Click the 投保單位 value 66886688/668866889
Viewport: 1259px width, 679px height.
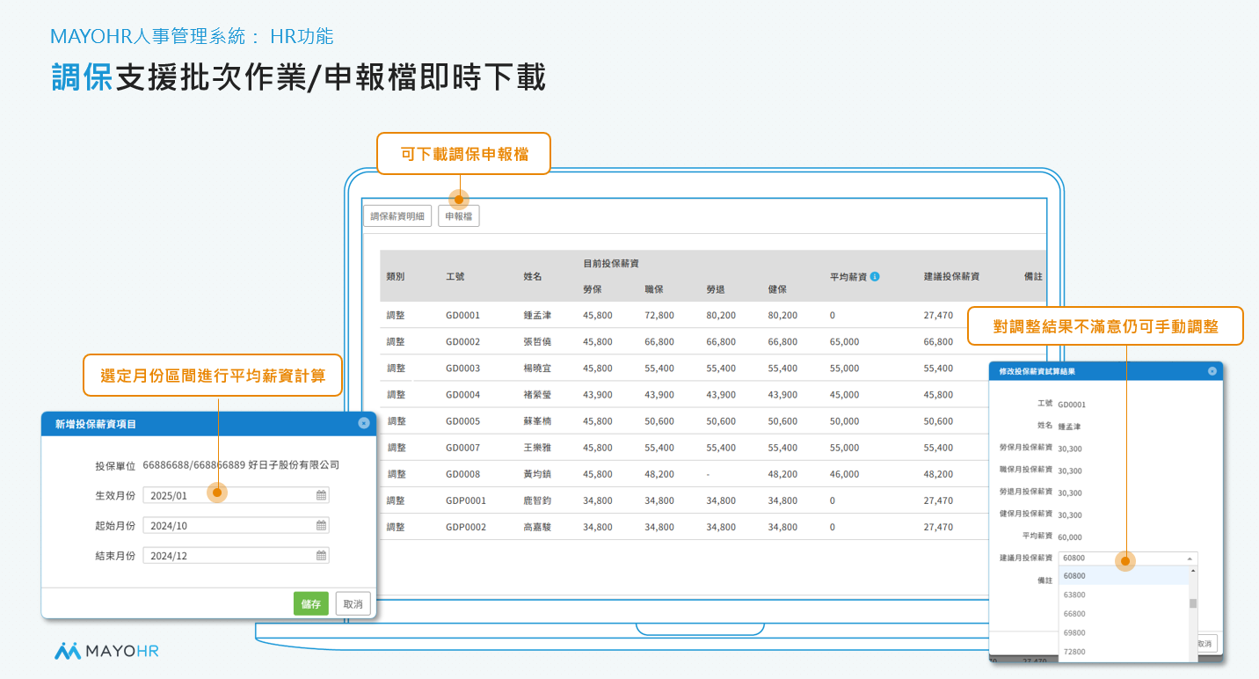pos(193,465)
